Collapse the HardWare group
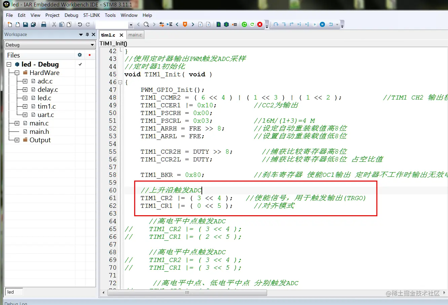 (x=17, y=73)
